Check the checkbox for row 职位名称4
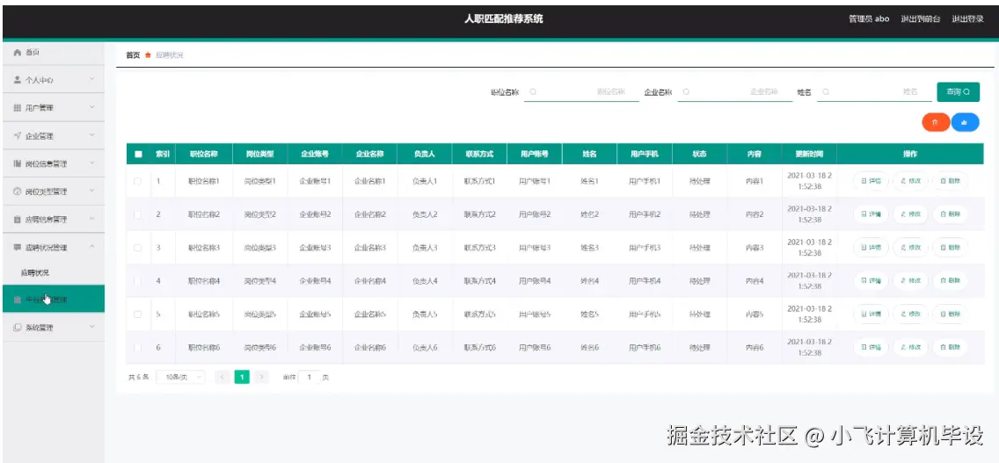 (x=137, y=281)
